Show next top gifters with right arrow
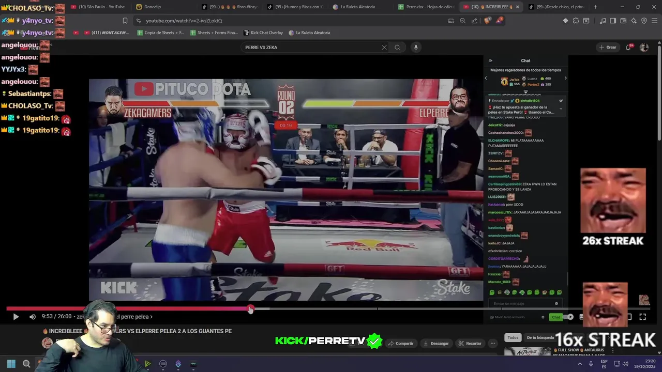This screenshot has height=372, width=662. click(565, 78)
